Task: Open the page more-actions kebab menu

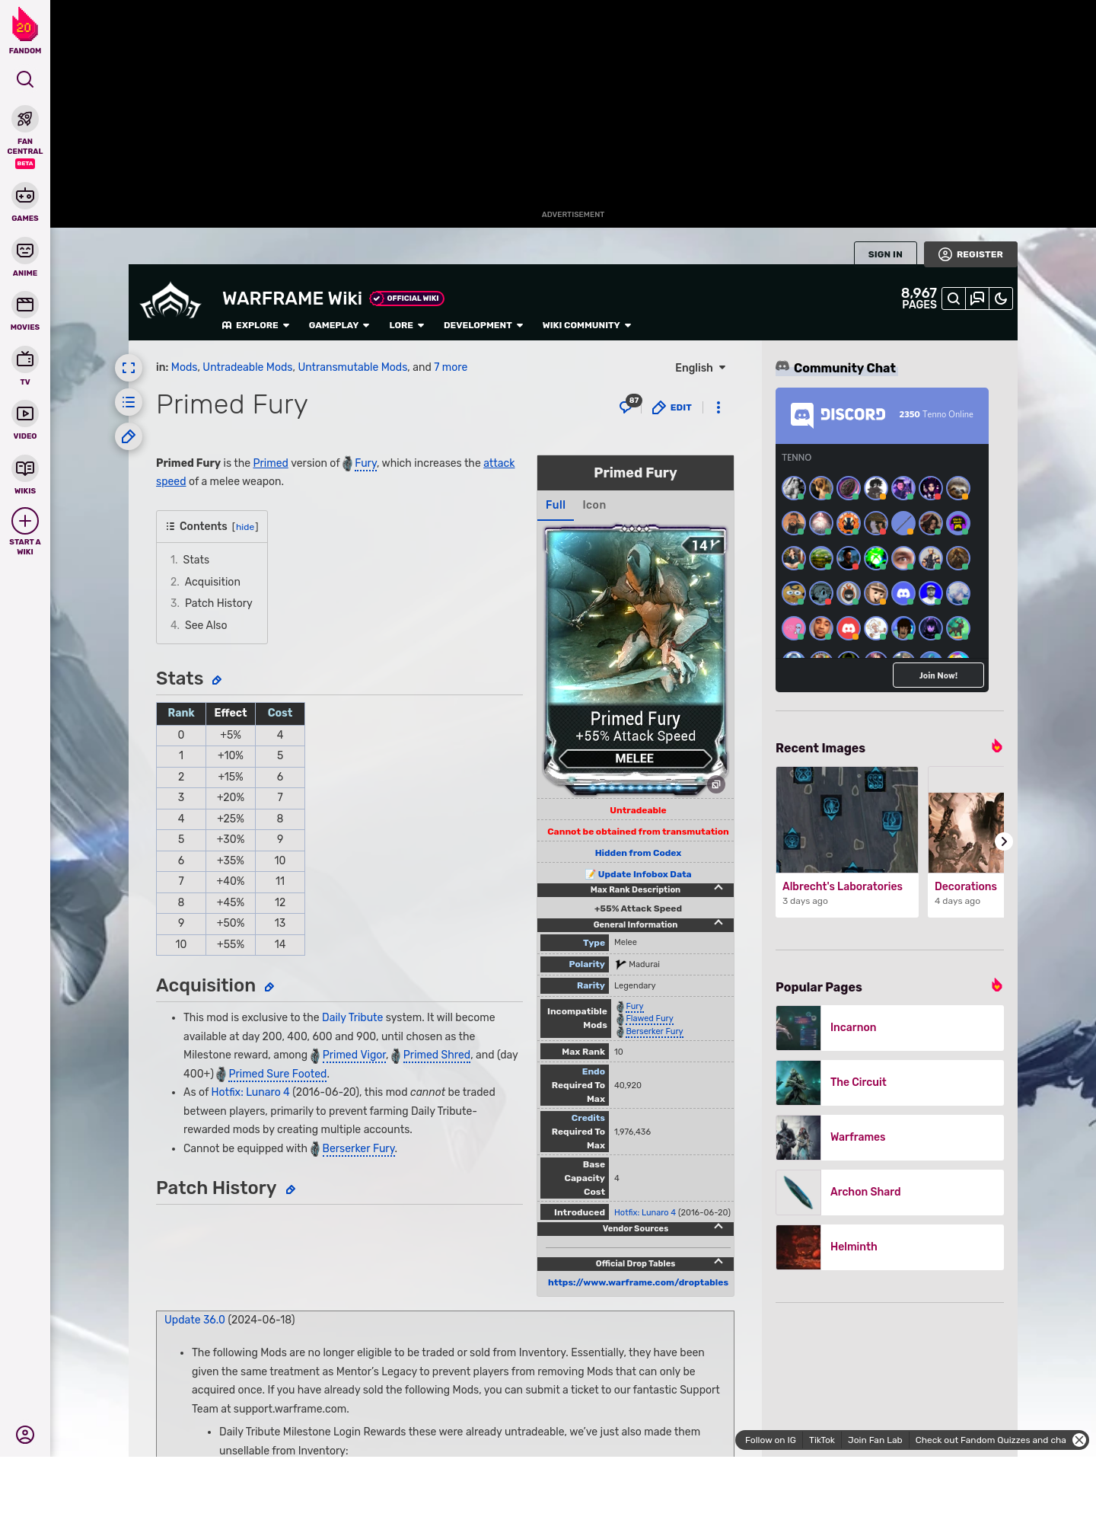Action: (x=718, y=407)
